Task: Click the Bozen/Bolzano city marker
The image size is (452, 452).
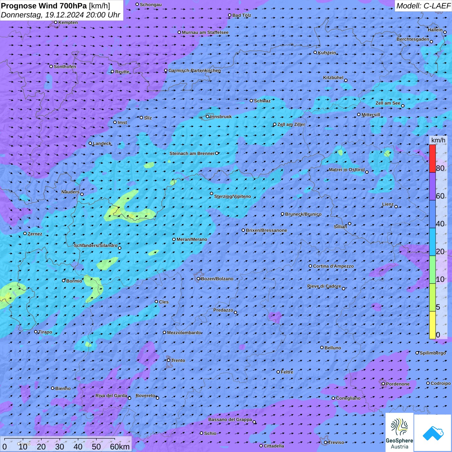Action: coord(198,279)
